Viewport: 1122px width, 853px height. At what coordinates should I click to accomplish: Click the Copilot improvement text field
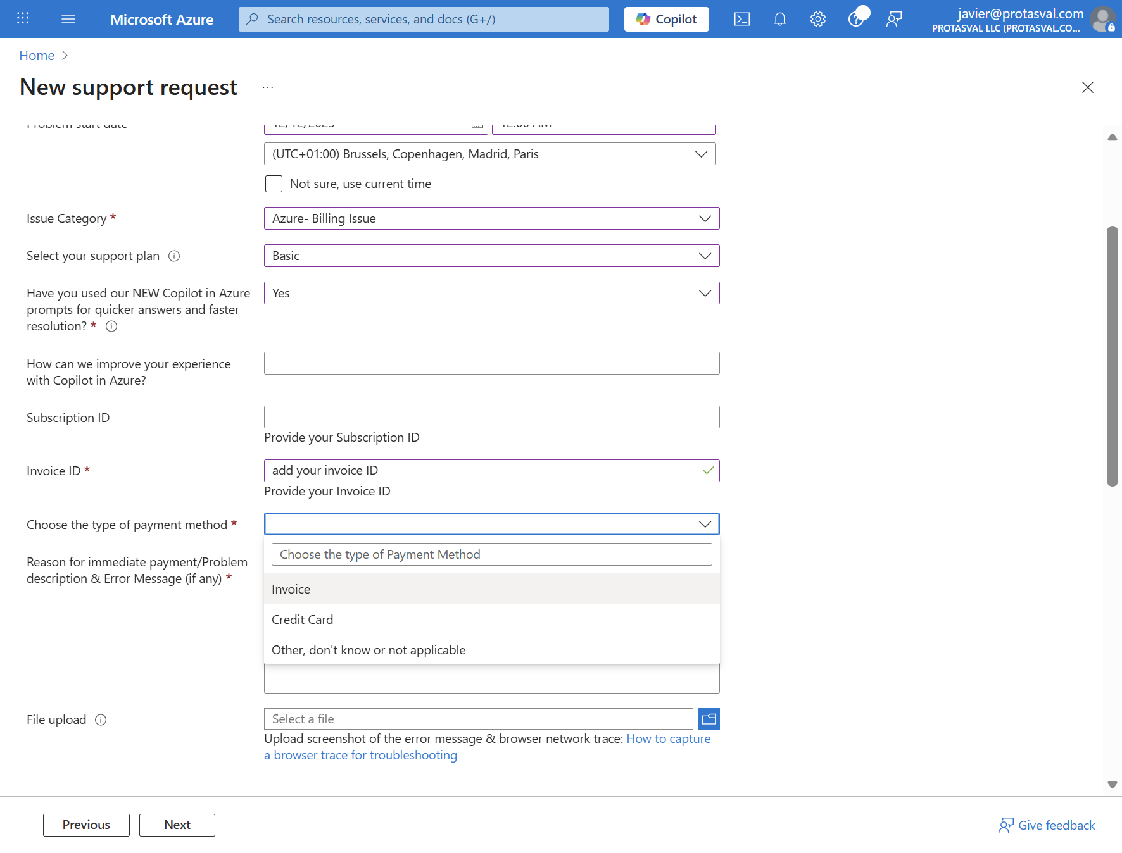(492, 363)
